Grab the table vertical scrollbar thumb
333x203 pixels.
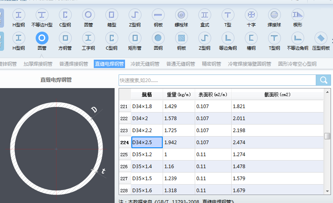327,136
